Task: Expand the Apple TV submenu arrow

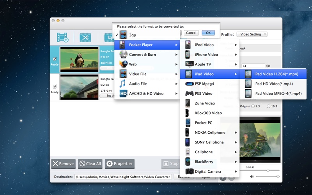Action: click(x=236, y=64)
